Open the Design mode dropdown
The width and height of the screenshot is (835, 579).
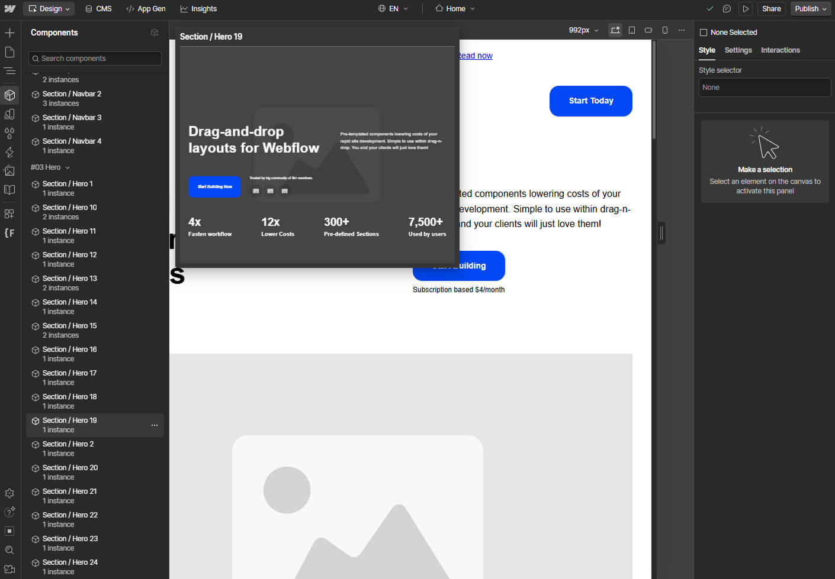click(x=49, y=9)
